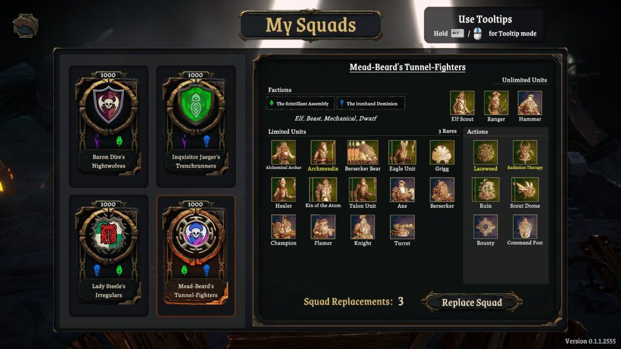Choose the Grigg unit portrait
621x349 pixels.
pyautogui.click(x=441, y=152)
